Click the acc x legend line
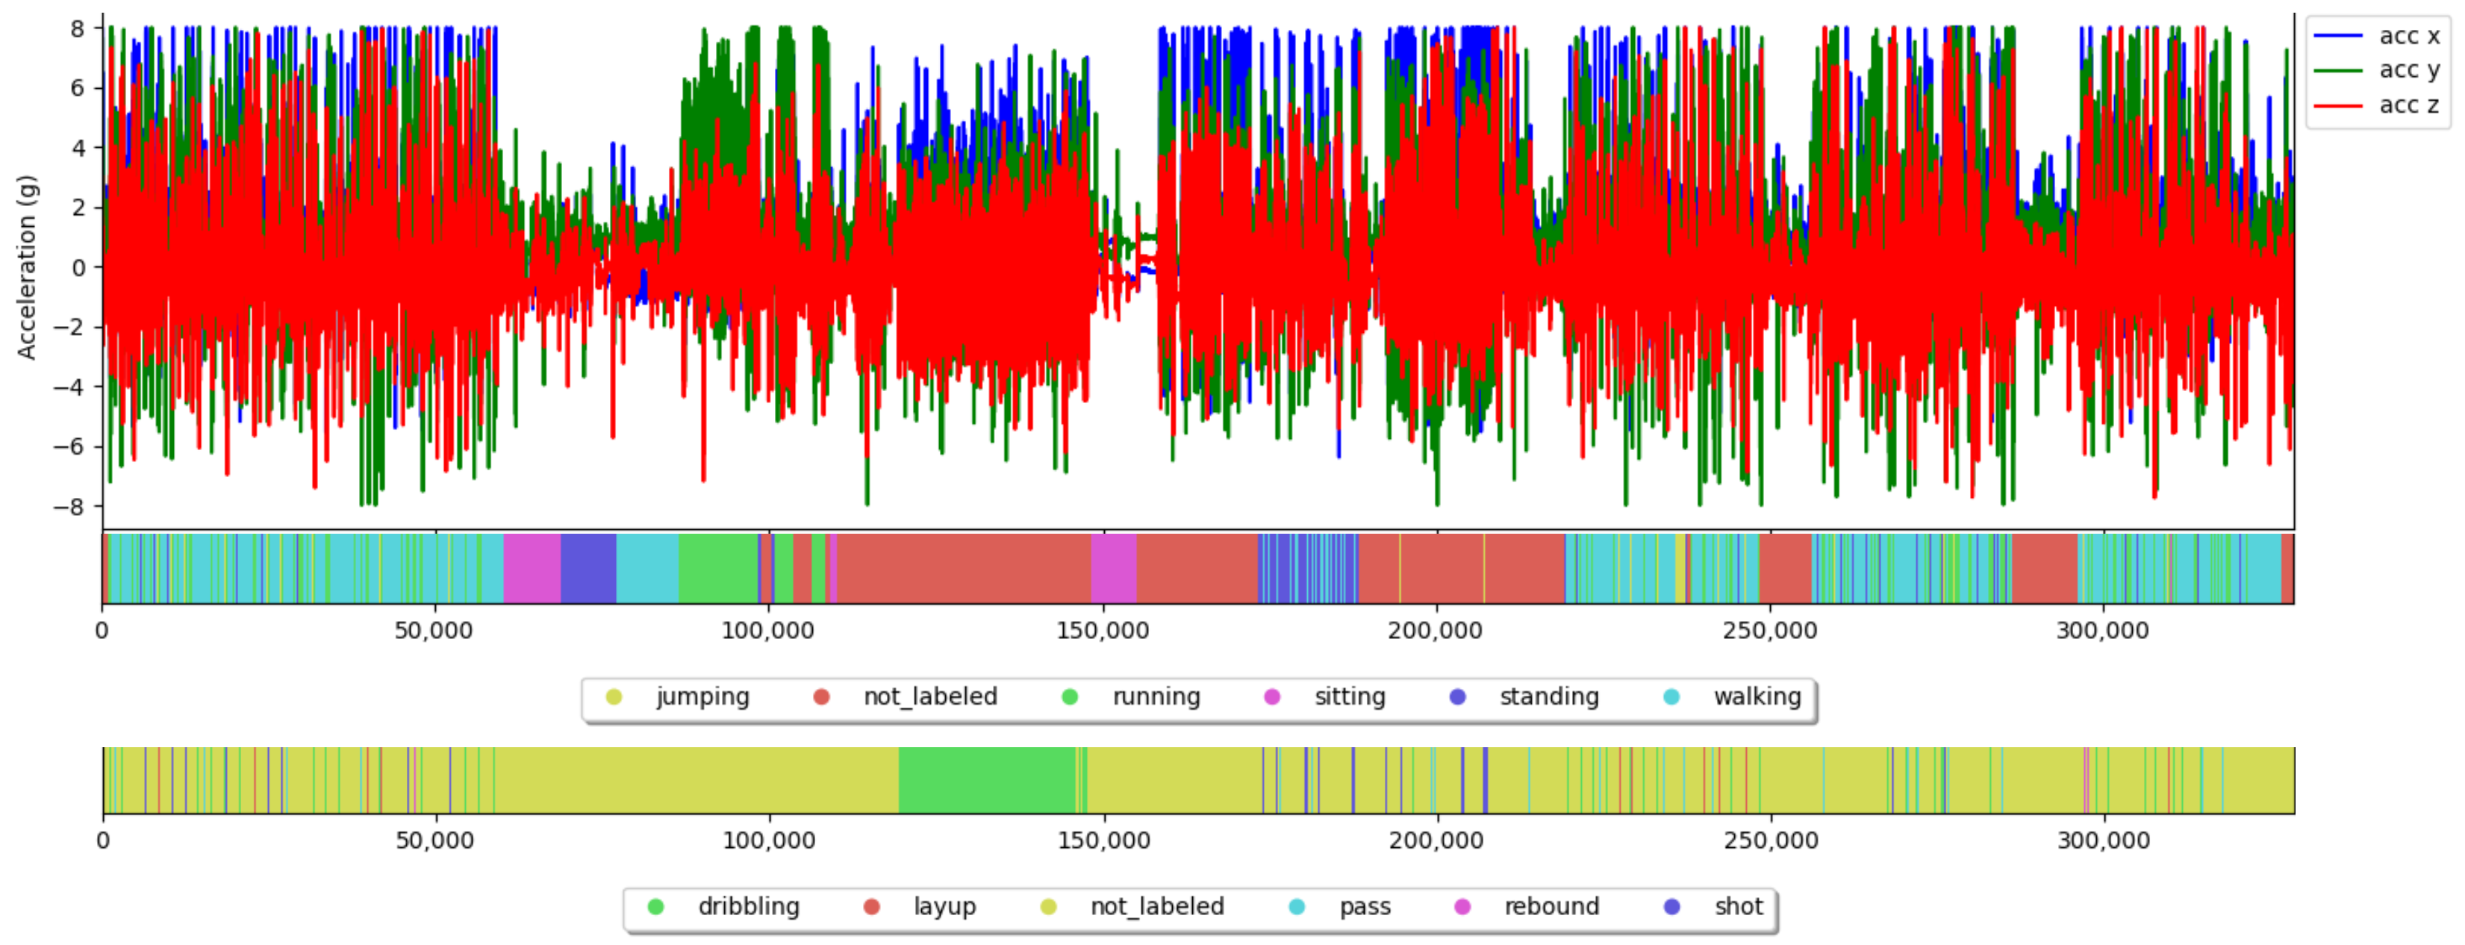Screen dimensions: 2465x945 click(2338, 35)
